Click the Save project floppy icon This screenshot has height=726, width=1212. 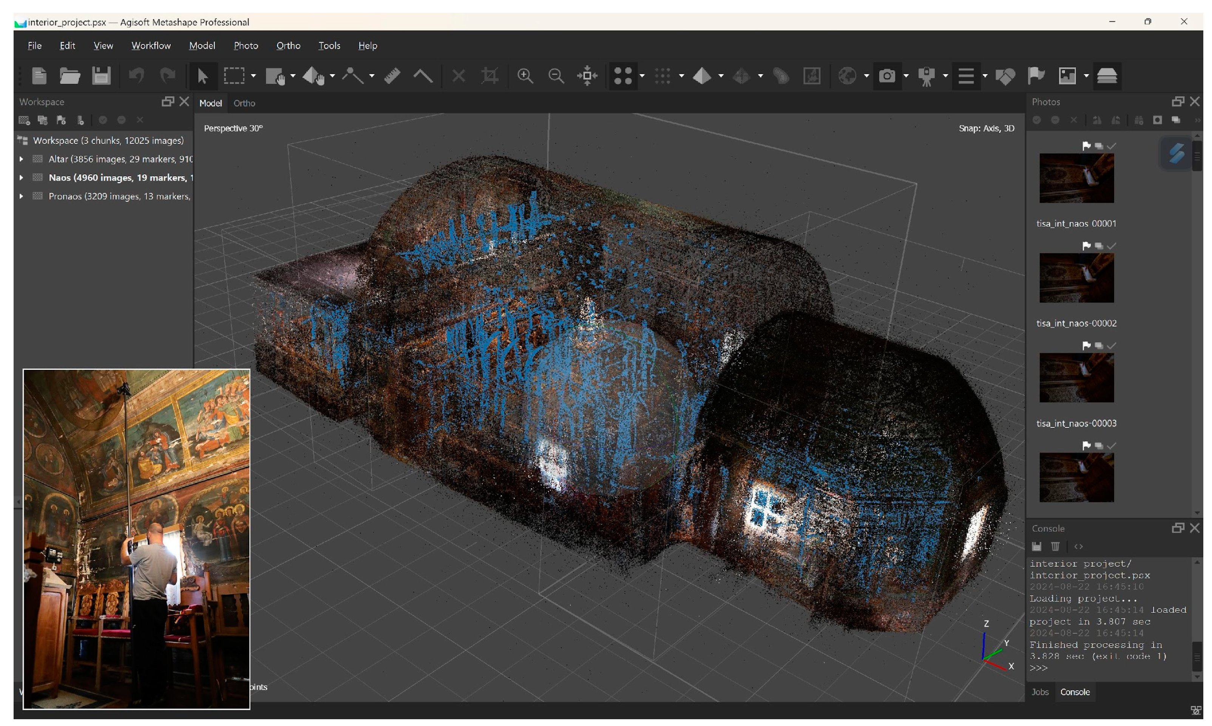pos(101,76)
